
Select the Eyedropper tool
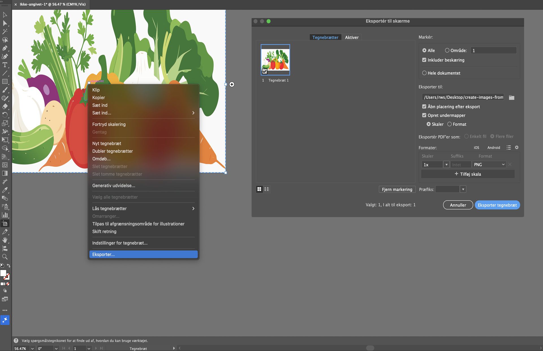(x=5, y=190)
